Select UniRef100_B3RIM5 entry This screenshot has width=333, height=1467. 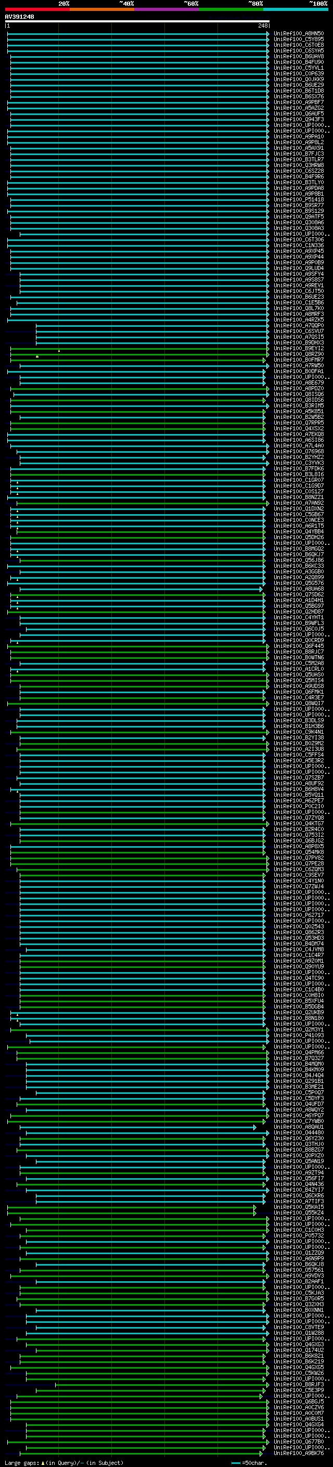click(x=299, y=405)
